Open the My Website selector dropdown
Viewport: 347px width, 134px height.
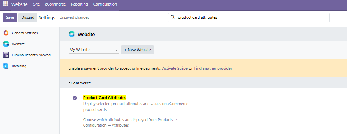(x=93, y=50)
